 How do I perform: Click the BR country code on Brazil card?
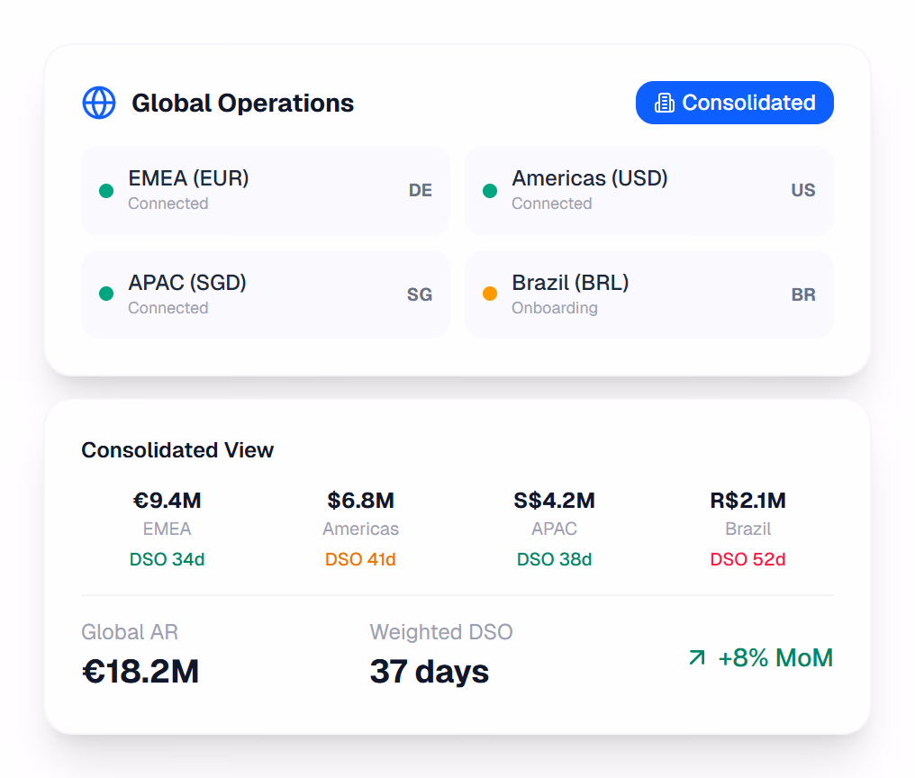click(x=803, y=294)
